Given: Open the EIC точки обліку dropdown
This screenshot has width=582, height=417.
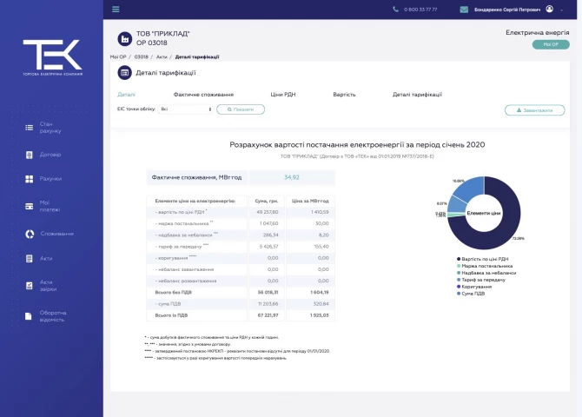Looking at the screenshot, I should point(185,109).
